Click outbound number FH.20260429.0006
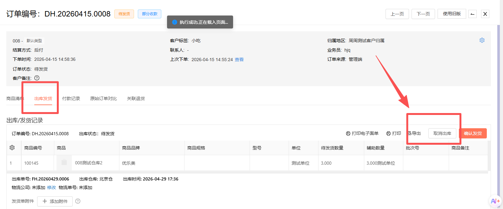 50,179
